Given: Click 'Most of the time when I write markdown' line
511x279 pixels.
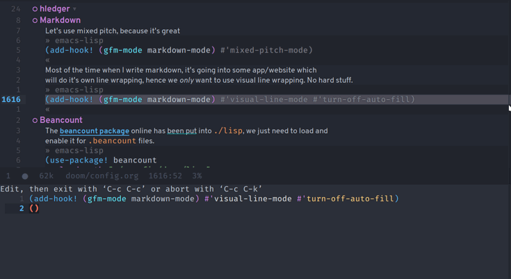Looking at the screenshot, I should tap(181, 70).
